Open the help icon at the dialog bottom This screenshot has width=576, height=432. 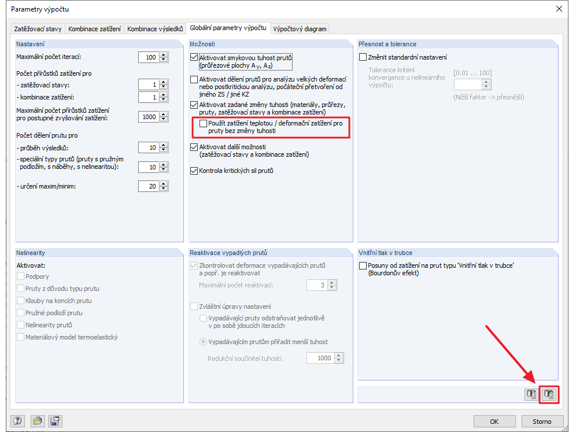point(17,421)
